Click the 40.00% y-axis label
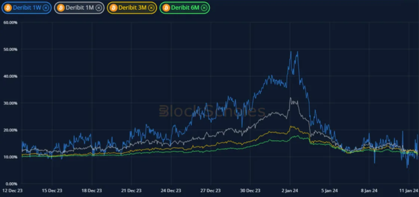This screenshot has width=419, height=197. click(10, 76)
